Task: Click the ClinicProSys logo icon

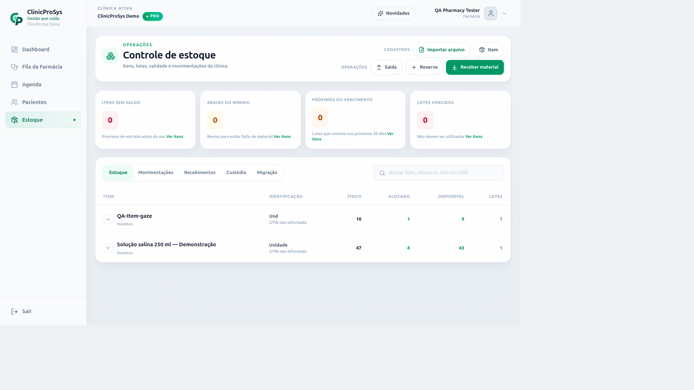Action: tap(16, 18)
